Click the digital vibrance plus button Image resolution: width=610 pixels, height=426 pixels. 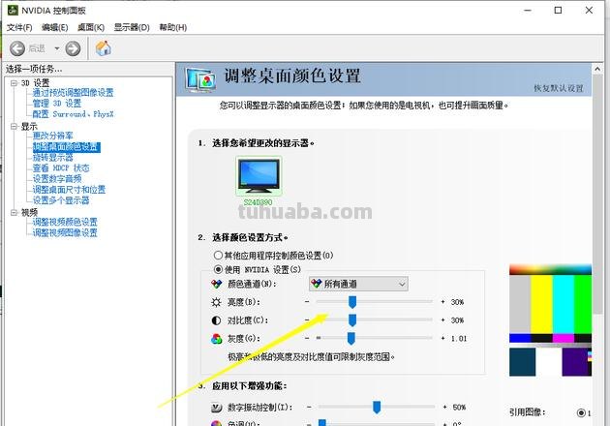tap(444, 408)
